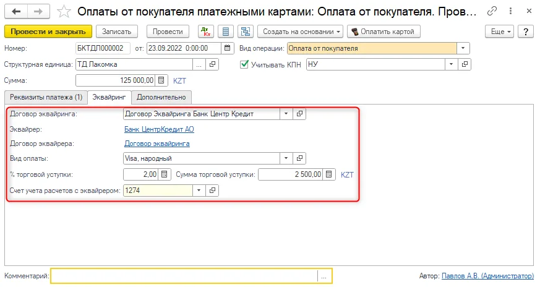Switch to the Реквизиты платежа (1) tab

pos(46,97)
